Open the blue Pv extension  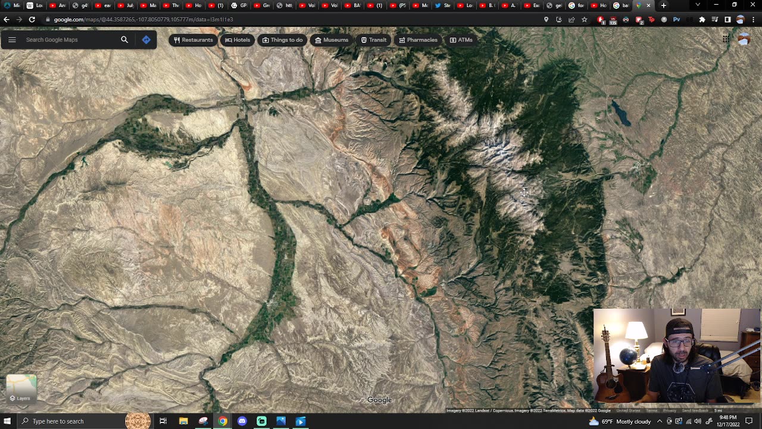pyautogui.click(x=676, y=20)
